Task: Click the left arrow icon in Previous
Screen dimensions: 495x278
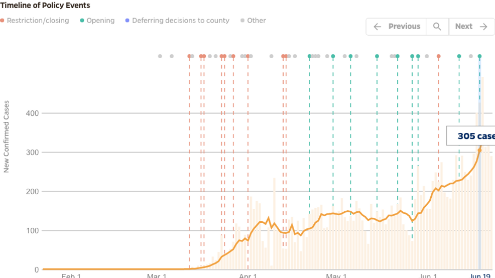Action: point(377,27)
